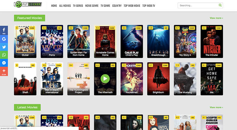
Task: Share via Messenger sidebar icon
Action: (4, 63)
